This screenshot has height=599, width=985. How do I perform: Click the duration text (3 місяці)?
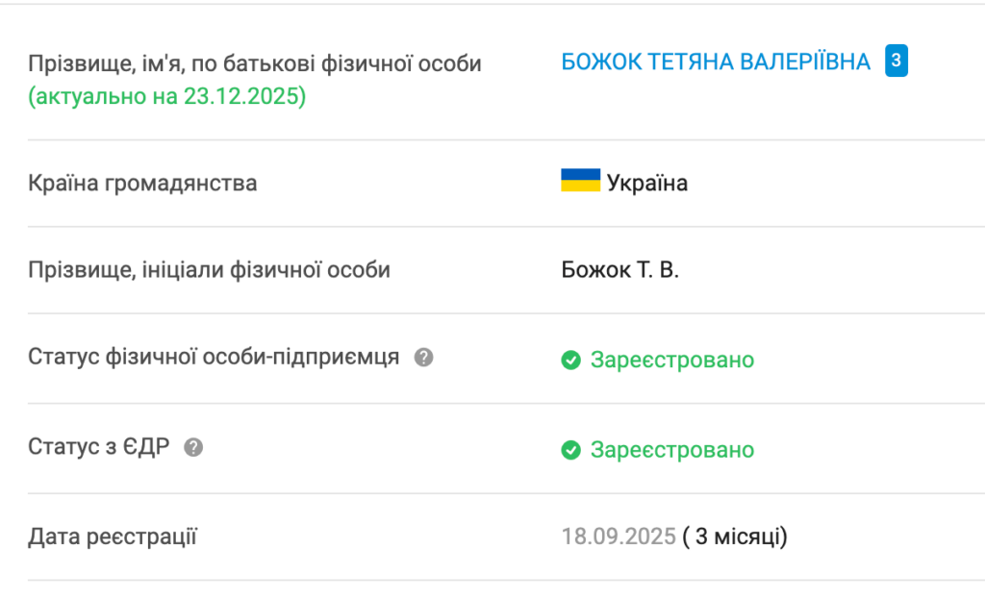[735, 537]
